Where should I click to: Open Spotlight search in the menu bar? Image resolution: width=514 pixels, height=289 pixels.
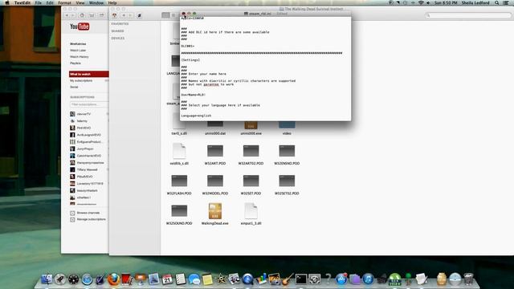click(497, 2)
